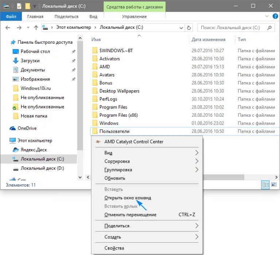The image size is (280, 255).
Task: Click the sidebar scroll down arrow
Action: tap(80, 177)
